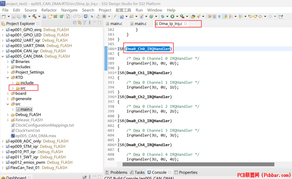Image resolution: width=292 pixels, height=179 pixels.
Task: Close the Dma_Ip_Irq.c editor tab
Action: tap(185, 23)
